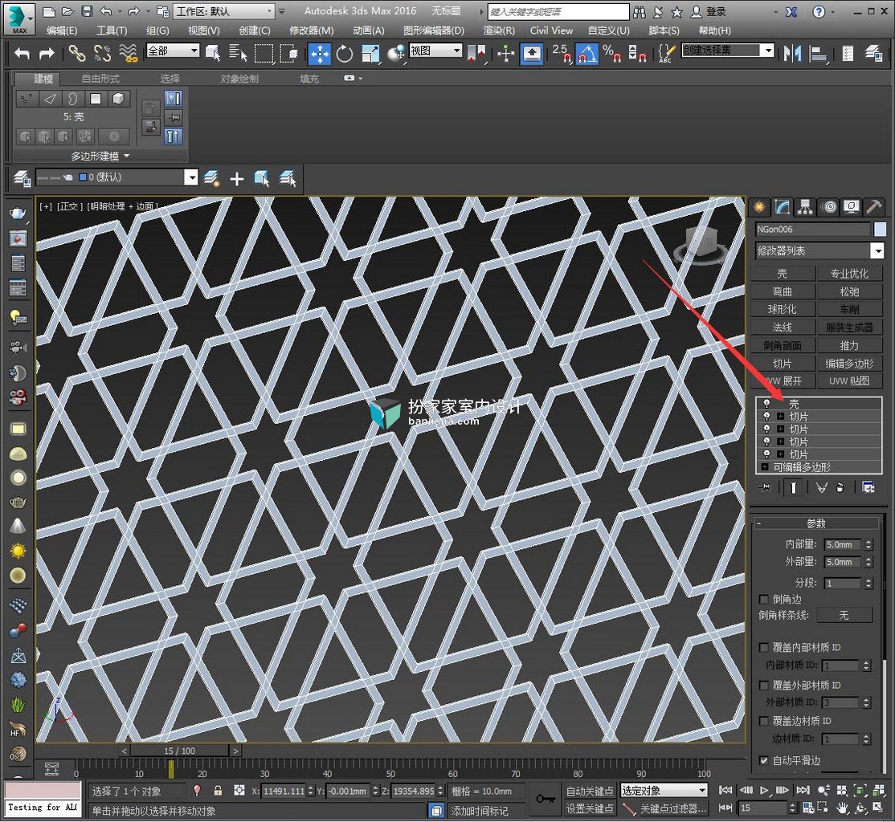
Task: Open the Create command panel tab
Action: [759, 207]
